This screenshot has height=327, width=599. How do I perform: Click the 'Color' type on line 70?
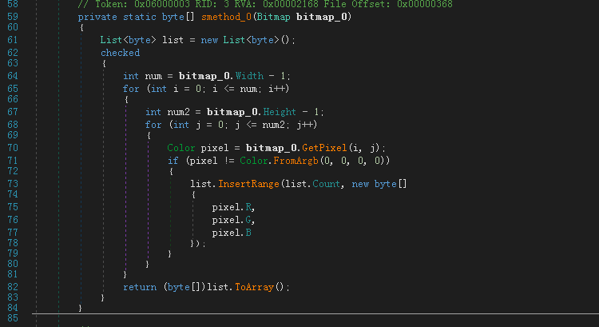181,148
